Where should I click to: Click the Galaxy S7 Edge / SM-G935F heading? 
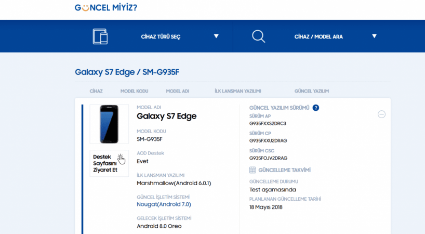pos(127,72)
